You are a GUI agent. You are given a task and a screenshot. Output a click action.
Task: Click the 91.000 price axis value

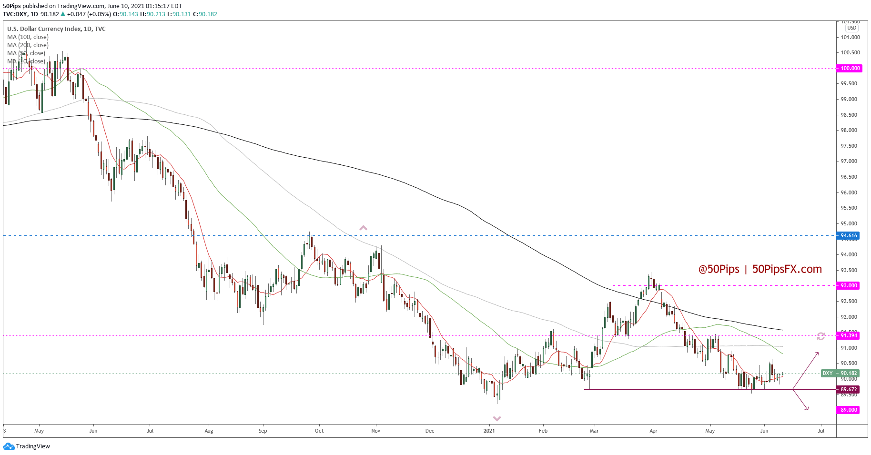click(849, 348)
